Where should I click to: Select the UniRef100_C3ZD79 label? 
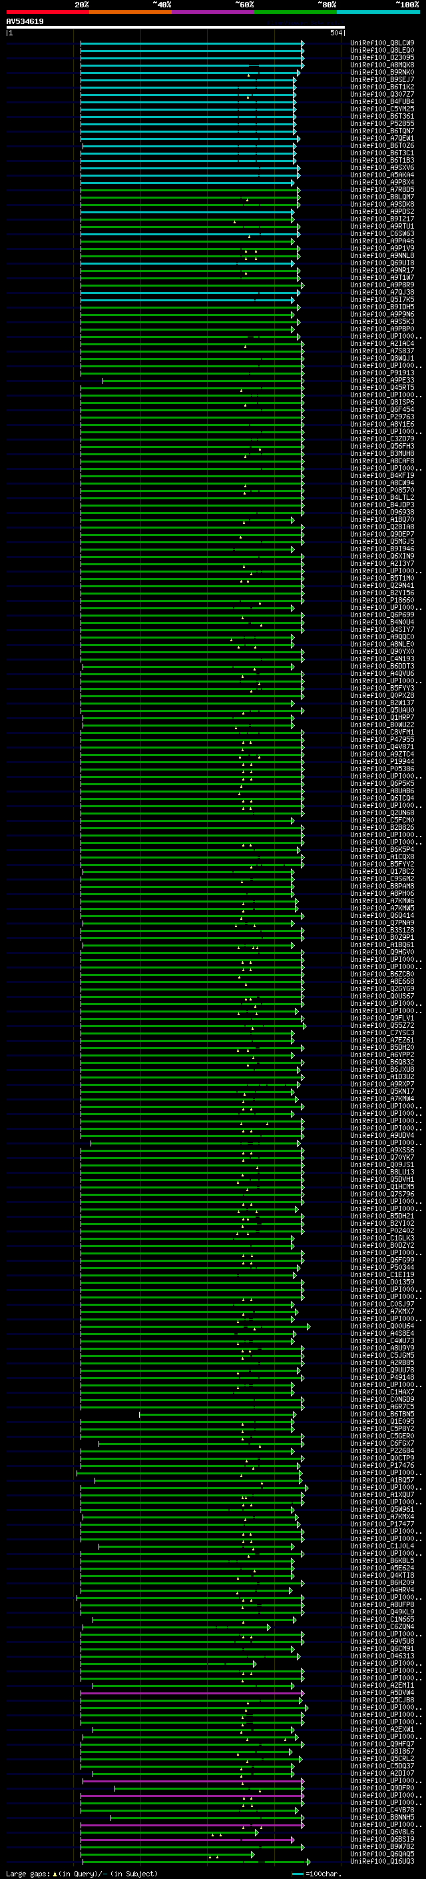pyautogui.click(x=382, y=439)
